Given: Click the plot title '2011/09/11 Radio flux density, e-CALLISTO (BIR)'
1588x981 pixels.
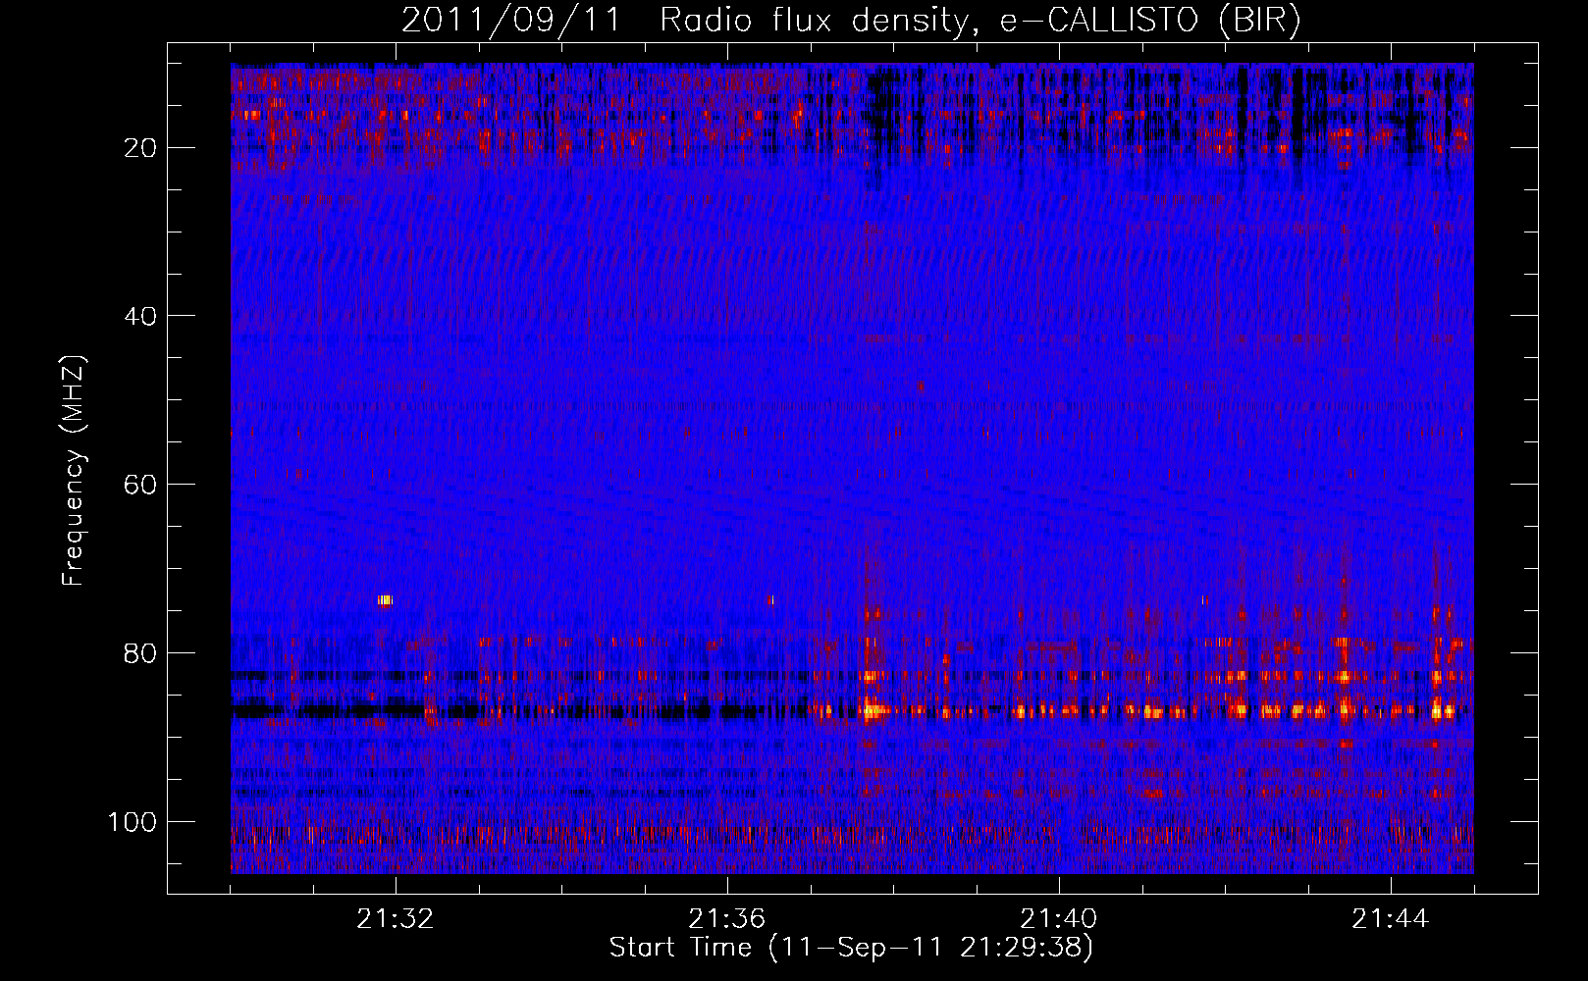Looking at the screenshot, I should click(851, 20).
